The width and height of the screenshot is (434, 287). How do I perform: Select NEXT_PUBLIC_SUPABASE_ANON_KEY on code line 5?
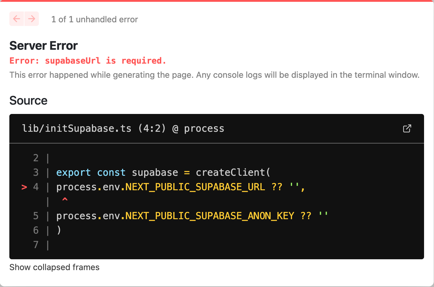pos(210,216)
